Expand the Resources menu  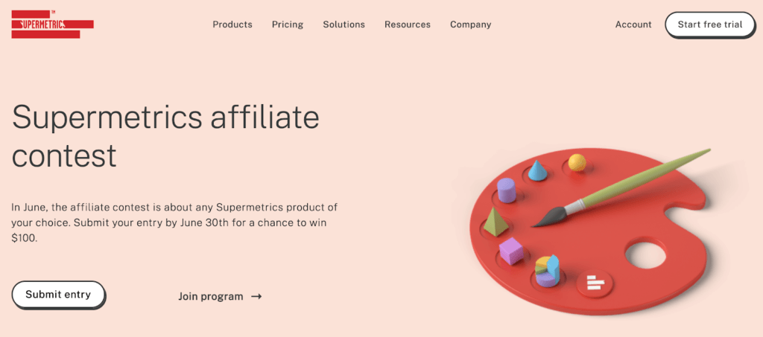(x=408, y=25)
